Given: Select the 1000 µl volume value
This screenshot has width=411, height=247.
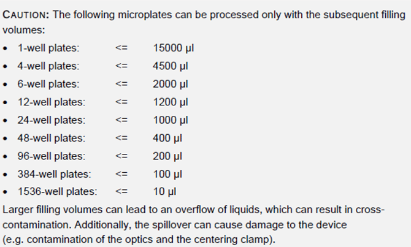Looking at the screenshot, I should (x=171, y=120).
